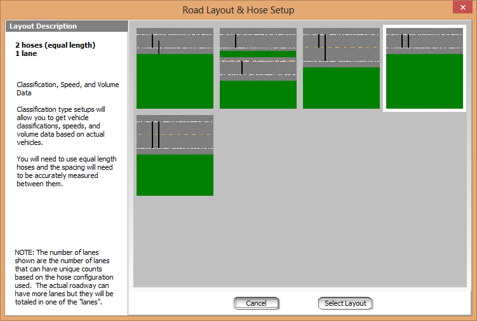The image size is (477, 321).
Task: Click the green median strip in the divided road layout
Action: (258, 55)
